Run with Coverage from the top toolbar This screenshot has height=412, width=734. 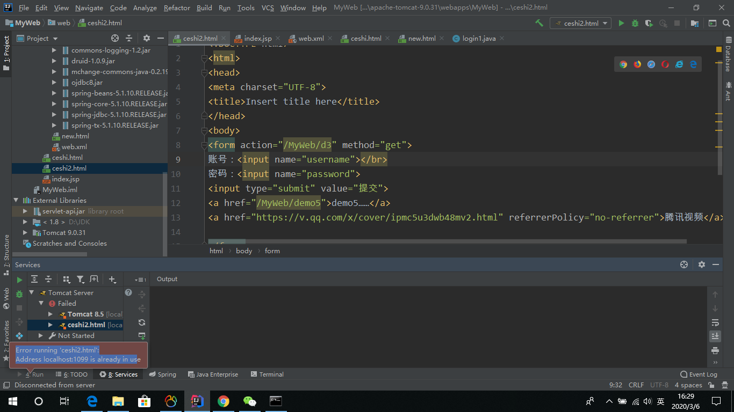point(649,23)
